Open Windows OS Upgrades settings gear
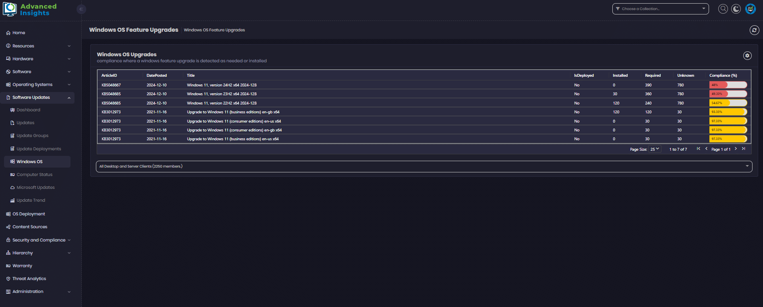Screen dimensions: 763x307 747,56
